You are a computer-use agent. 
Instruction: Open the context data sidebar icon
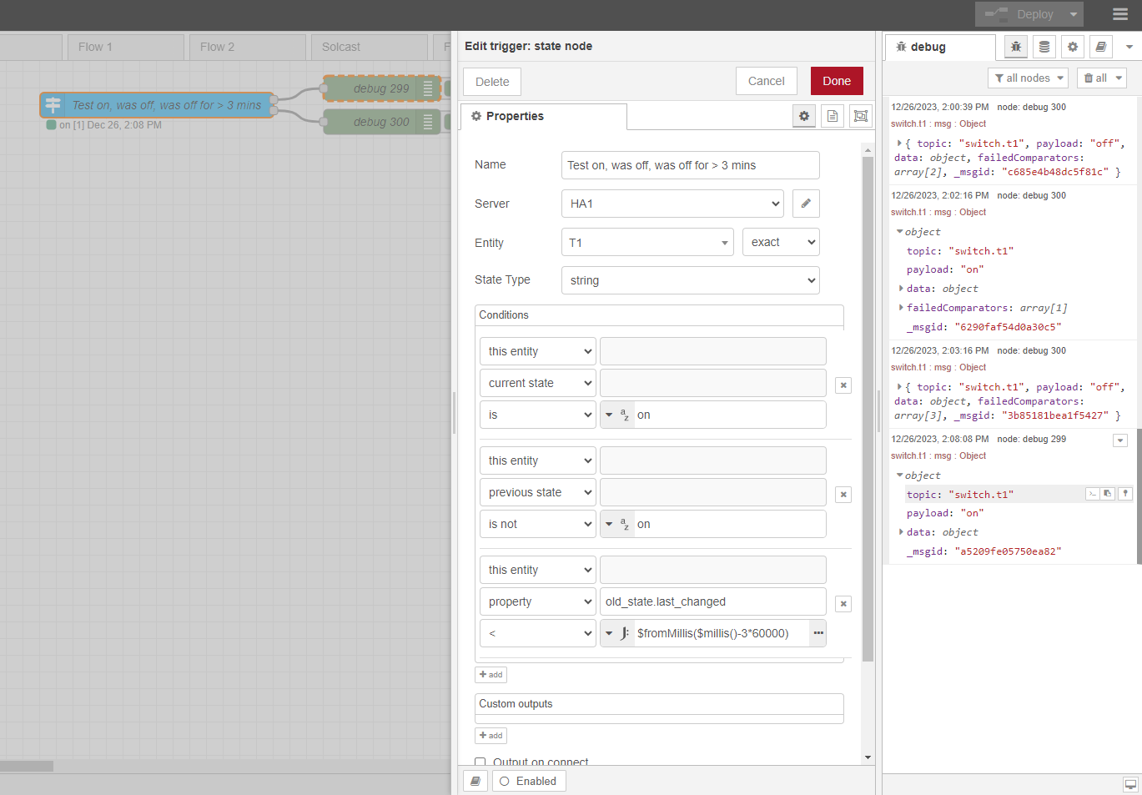point(1044,47)
